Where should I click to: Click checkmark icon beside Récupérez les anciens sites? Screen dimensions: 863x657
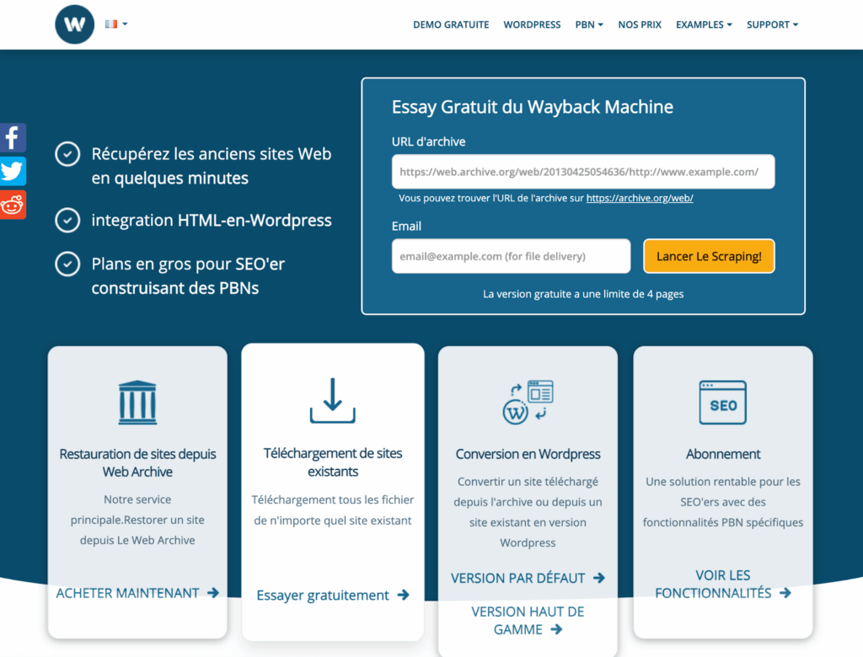(67, 154)
